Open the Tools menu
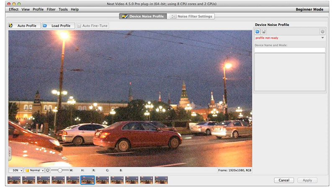The image size is (335, 188). point(63,9)
